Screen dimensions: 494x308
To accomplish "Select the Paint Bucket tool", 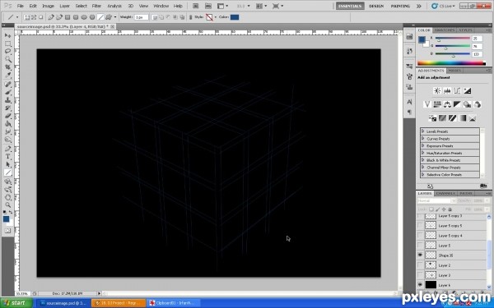I will point(7,124).
